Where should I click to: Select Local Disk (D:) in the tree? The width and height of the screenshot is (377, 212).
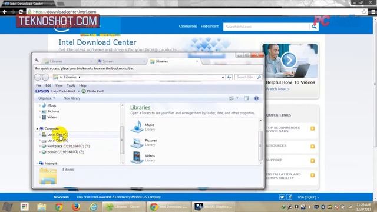pyautogui.click(x=58, y=140)
